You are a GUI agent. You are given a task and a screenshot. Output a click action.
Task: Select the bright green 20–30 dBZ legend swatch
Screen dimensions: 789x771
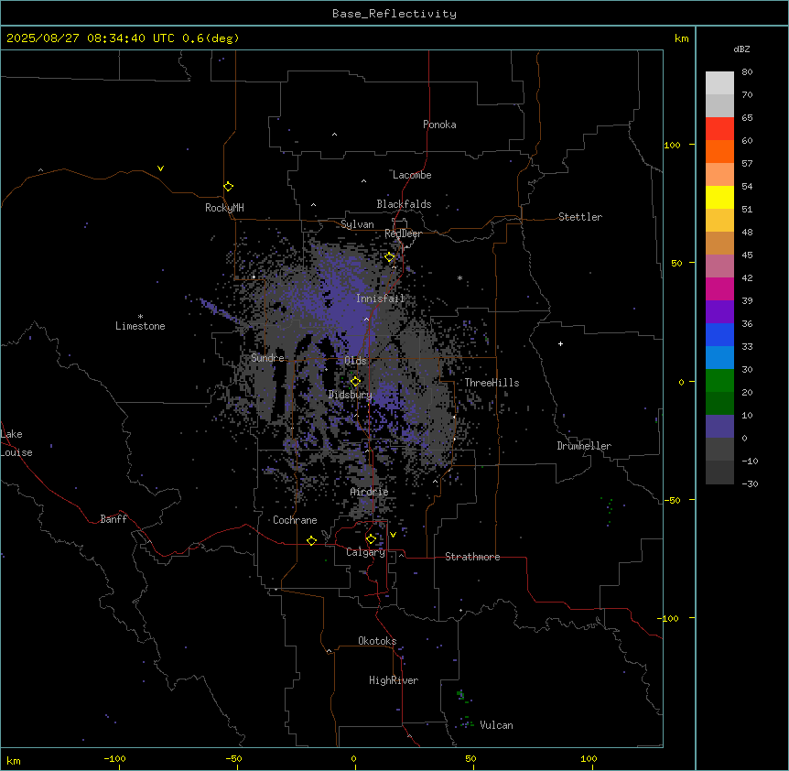click(x=719, y=381)
